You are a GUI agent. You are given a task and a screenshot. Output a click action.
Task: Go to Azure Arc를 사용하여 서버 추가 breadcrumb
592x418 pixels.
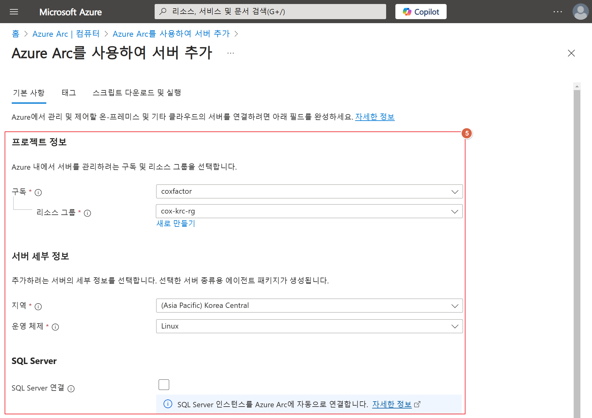tap(171, 34)
